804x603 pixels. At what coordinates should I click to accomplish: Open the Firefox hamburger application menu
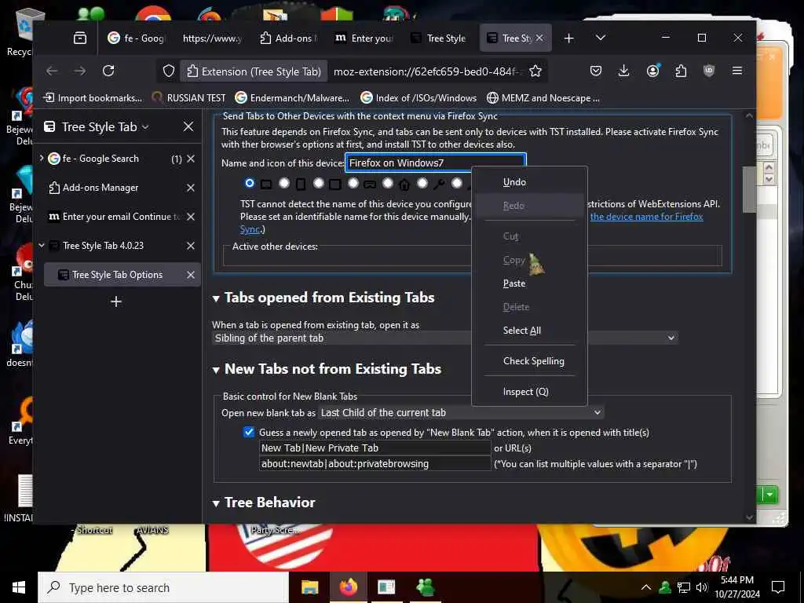(x=737, y=71)
